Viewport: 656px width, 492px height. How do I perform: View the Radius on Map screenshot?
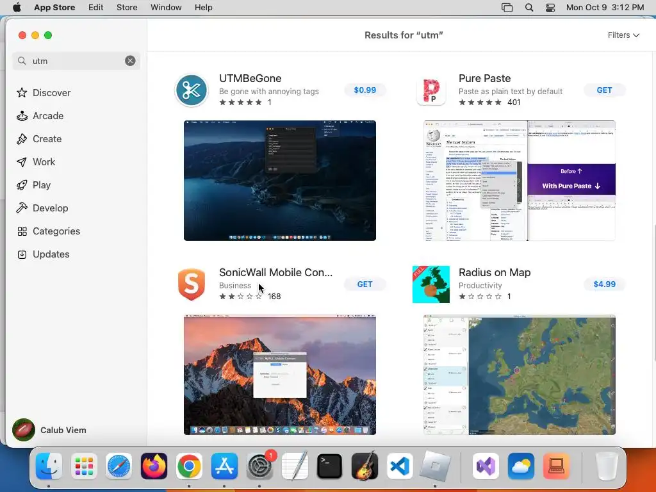tap(519, 375)
